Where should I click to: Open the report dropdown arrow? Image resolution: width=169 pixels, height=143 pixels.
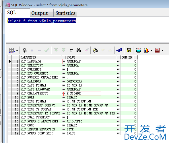pyautogui.click(x=162, y=51)
